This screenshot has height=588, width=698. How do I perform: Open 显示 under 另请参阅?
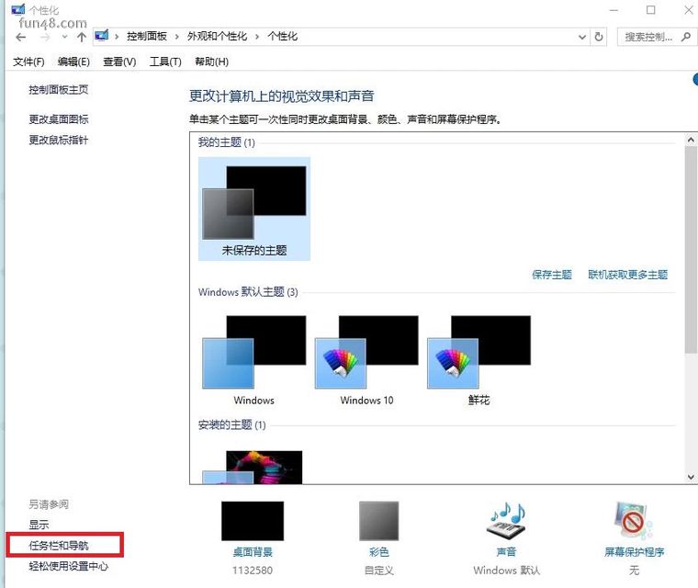pos(39,525)
